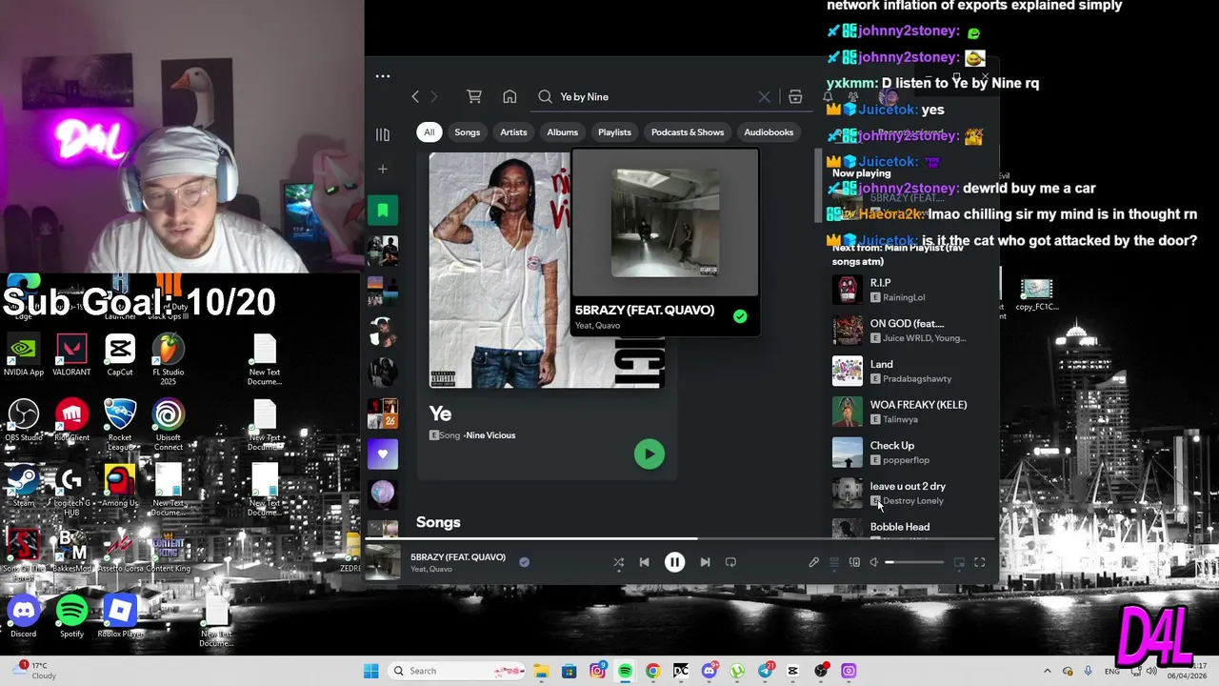Open Liked Songs purple heart playlist
Screen dimensions: 1219x686
click(383, 454)
